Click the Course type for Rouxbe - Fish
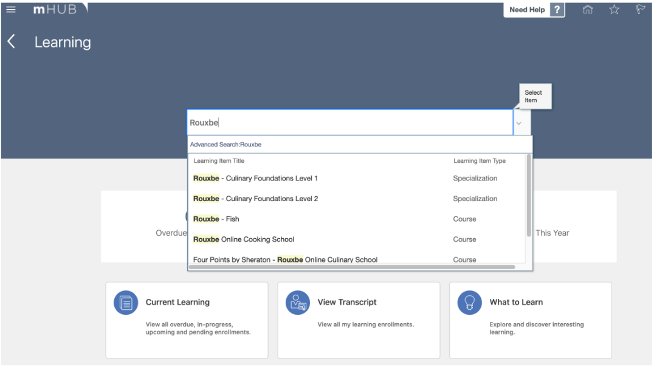The width and height of the screenshot is (654, 367). [464, 219]
